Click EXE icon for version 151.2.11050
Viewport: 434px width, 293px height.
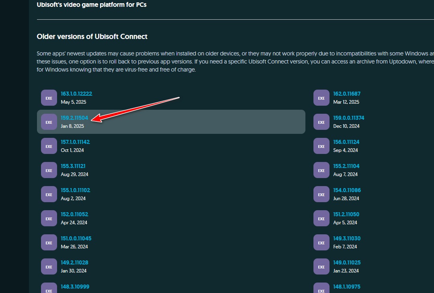[x=321, y=218]
